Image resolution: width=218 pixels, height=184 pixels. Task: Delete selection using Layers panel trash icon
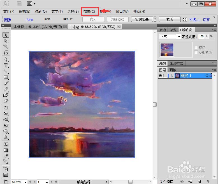click(x=208, y=181)
